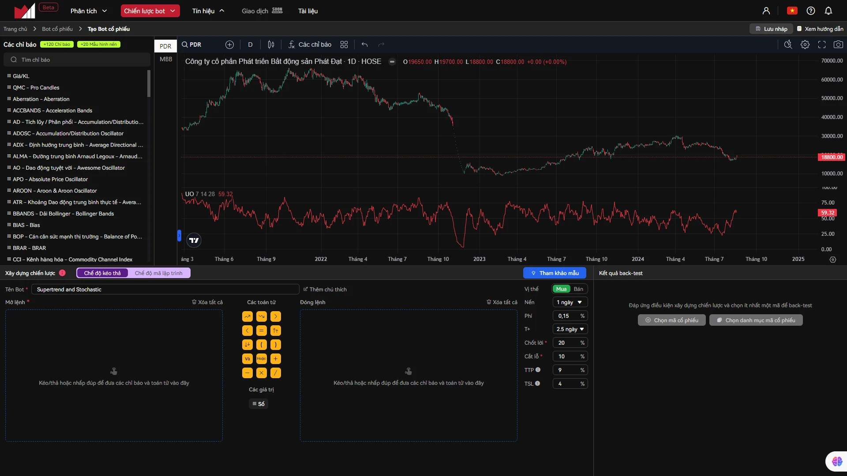Add the double down-arrows operator
The height and width of the screenshot is (476, 847).
click(x=247, y=345)
